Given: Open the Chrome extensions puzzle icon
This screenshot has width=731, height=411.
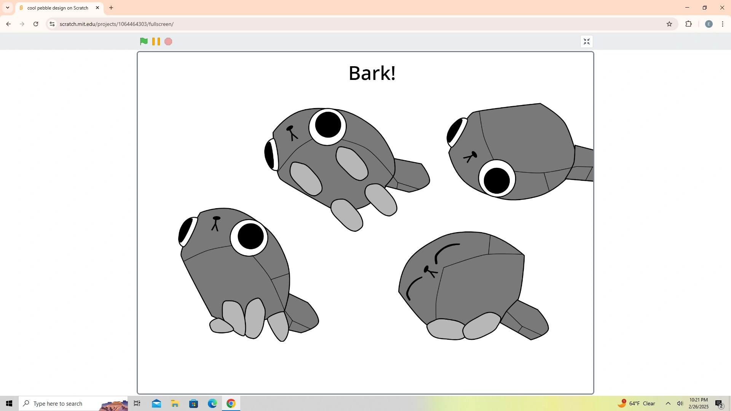Looking at the screenshot, I should (x=689, y=24).
